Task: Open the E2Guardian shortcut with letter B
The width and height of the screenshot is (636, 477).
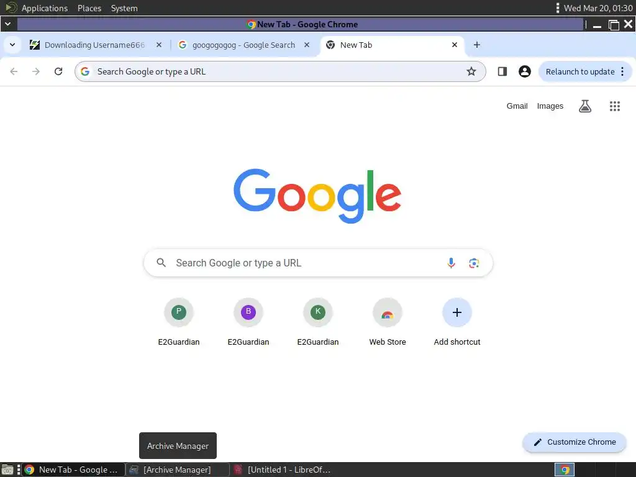Action: [x=248, y=312]
